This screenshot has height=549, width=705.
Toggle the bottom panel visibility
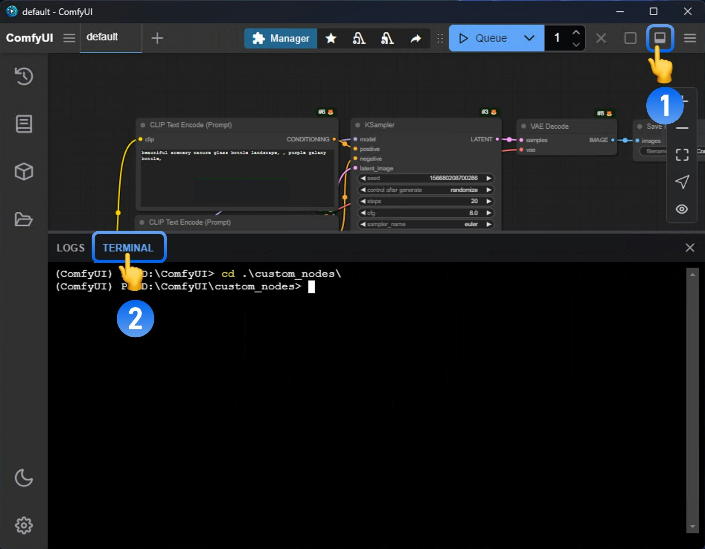pos(660,38)
